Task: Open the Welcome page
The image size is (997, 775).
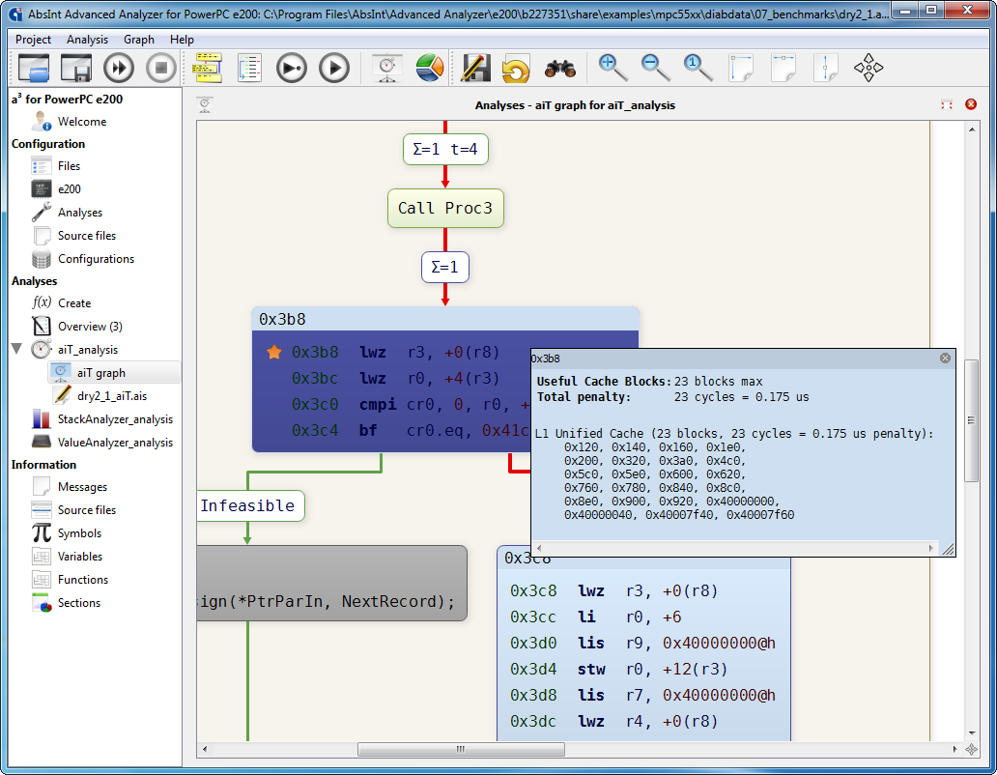Action: (x=82, y=122)
